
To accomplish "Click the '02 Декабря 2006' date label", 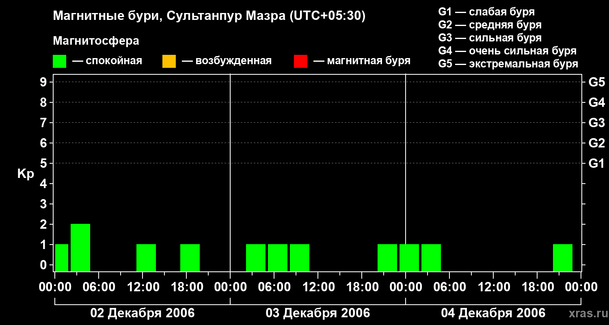I will coord(143,313).
